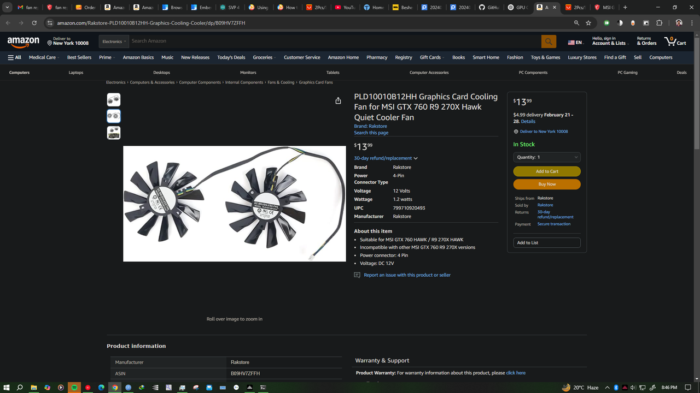
Task: Open the Brand: Rakstore link
Action: point(370,126)
